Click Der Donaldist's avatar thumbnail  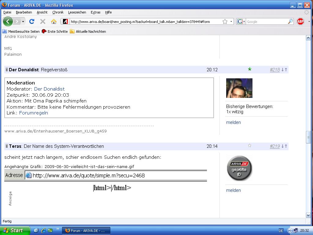point(239,88)
